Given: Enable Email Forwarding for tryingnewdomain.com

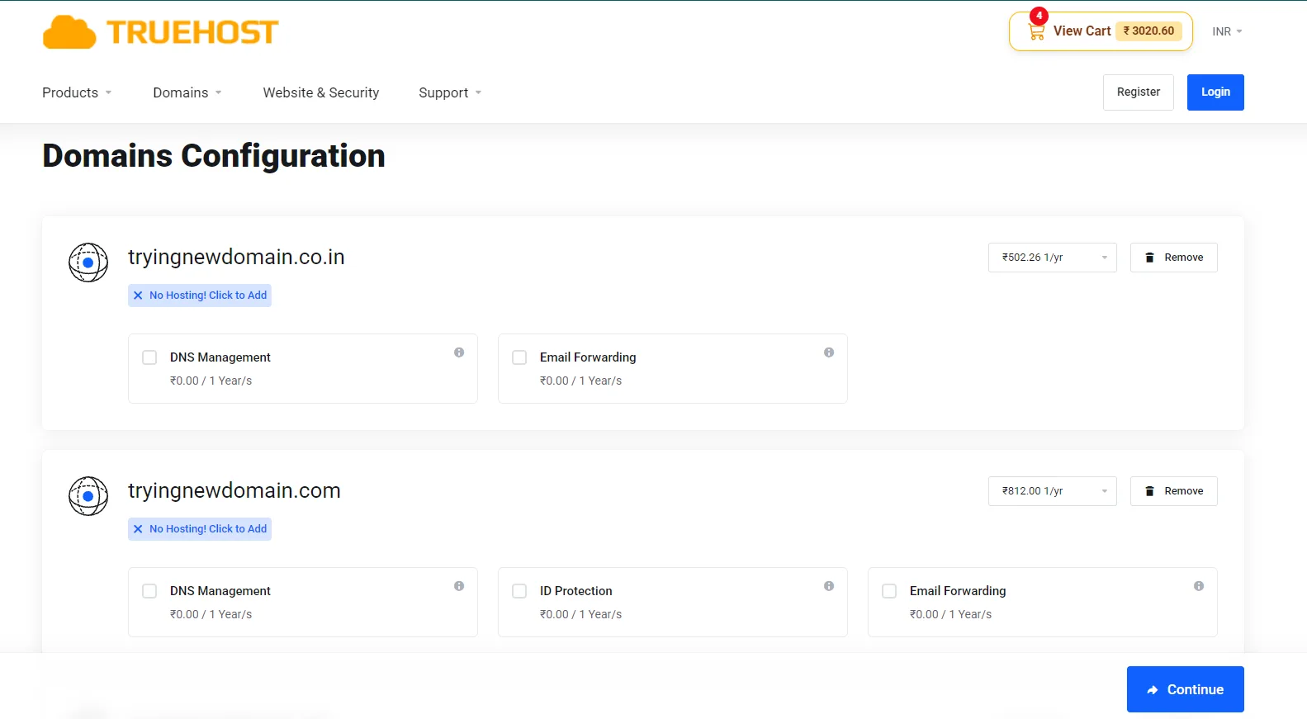Looking at the screenshot, I should (889, 591).
